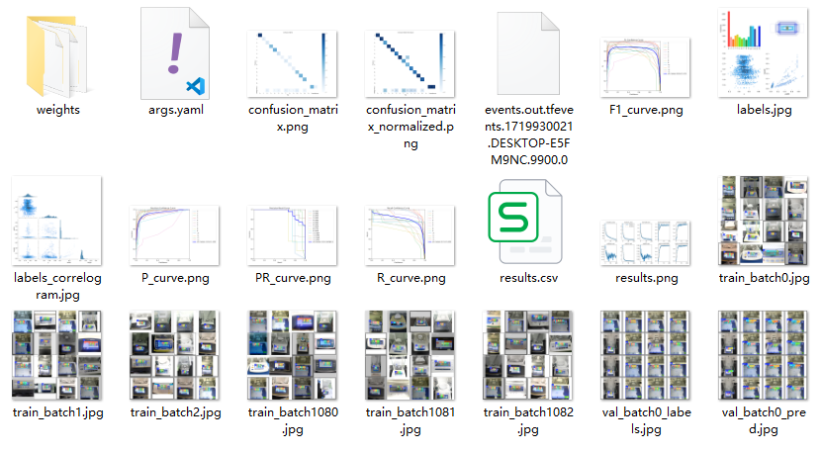Select train_batch2.jpg thumbnail
The image size is (821, 453).
click(x=174, y=355)
